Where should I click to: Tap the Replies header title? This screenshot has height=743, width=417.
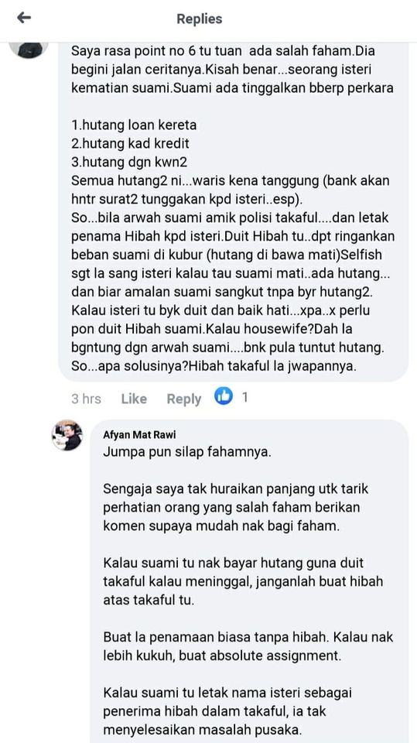[200, 19]
